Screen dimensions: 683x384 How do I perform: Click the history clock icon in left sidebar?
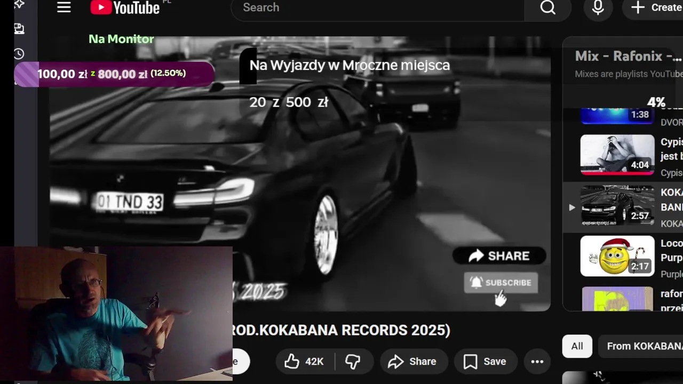pos(19,54)
